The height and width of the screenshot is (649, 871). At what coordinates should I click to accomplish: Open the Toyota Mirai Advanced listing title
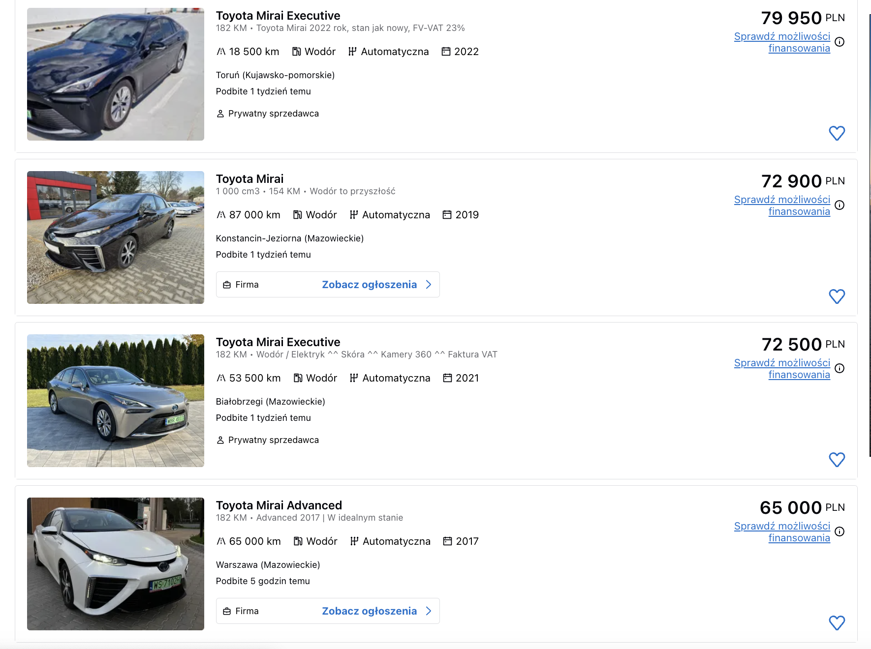(279, 505)
